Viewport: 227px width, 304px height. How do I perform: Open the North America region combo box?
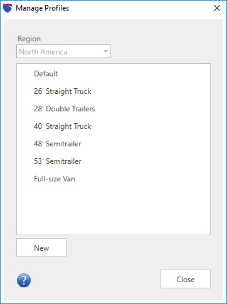[63, 51]
